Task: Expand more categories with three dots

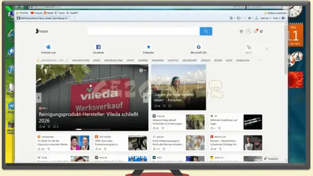Action: coord(261,60)
